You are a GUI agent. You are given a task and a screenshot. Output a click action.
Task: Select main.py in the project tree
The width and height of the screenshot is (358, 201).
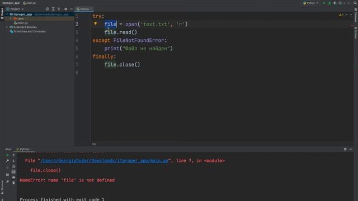(x=21, y=23)
